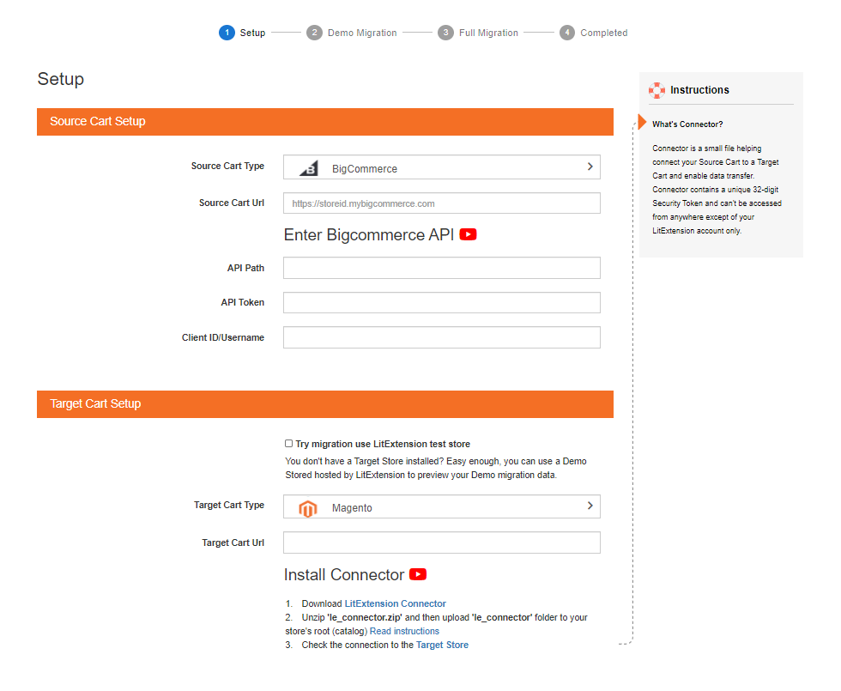Viewport: 841px width, 691px height.
Task: Open the Target Store link
Action: (x=442, y=645)
